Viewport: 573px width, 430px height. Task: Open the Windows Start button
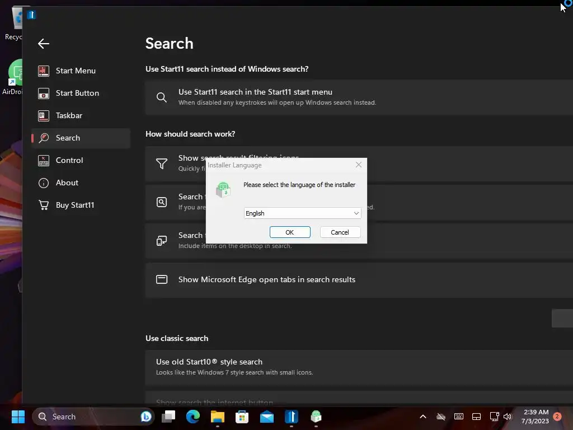(x=18, y=417)
